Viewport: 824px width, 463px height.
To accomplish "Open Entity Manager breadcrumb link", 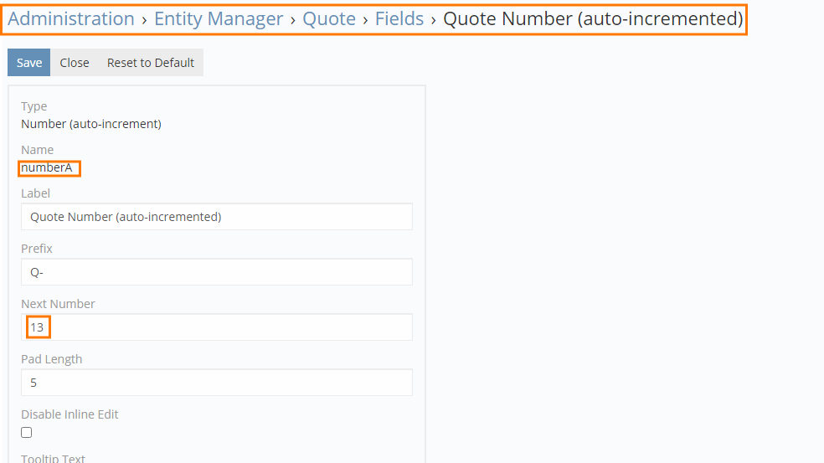I will pyautogui.click(x=219, y=19).
